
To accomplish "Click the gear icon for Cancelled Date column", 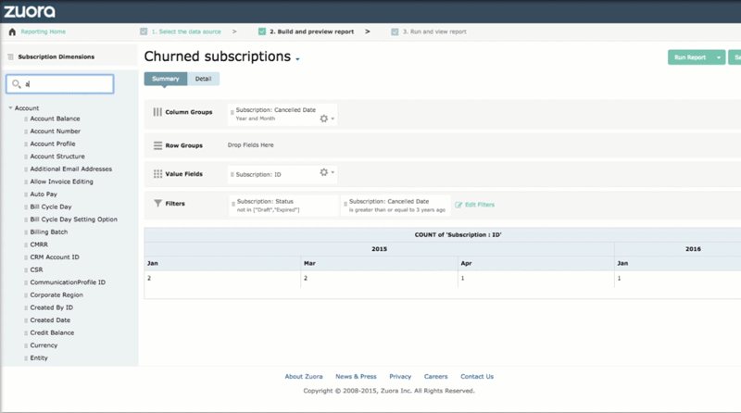I will (x=323, y=119).
